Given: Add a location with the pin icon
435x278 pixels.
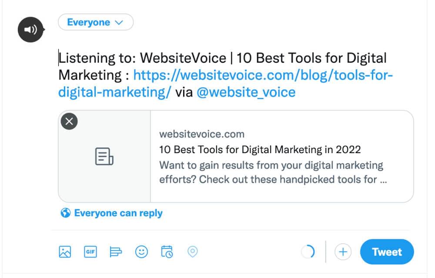Looking at the screenshot, I should (193, 252).
